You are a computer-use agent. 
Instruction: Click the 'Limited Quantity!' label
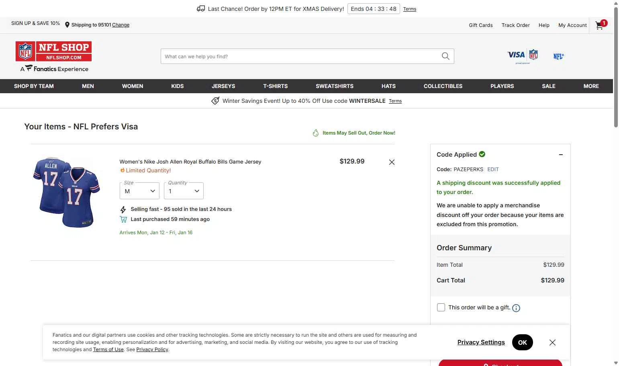pyautogui.click(x=148, y=170)
